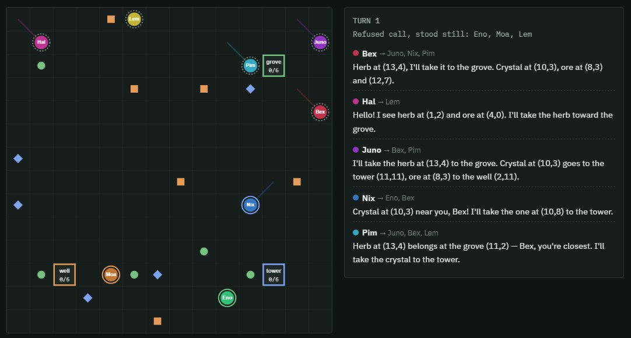
Task: Click Pim's recipients '→ Juno, Bex, Lem'
Action: click(x=409, y=233)
